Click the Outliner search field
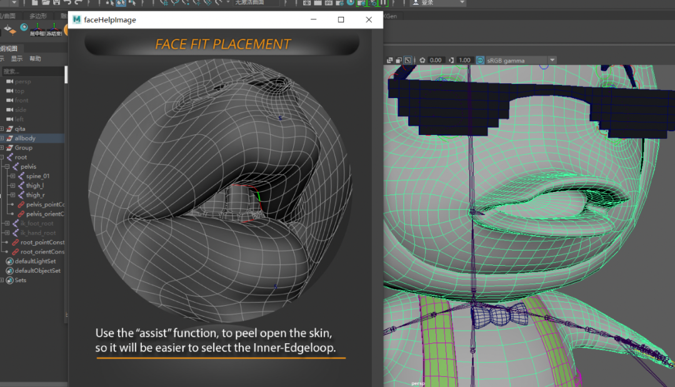 [32, 71]
